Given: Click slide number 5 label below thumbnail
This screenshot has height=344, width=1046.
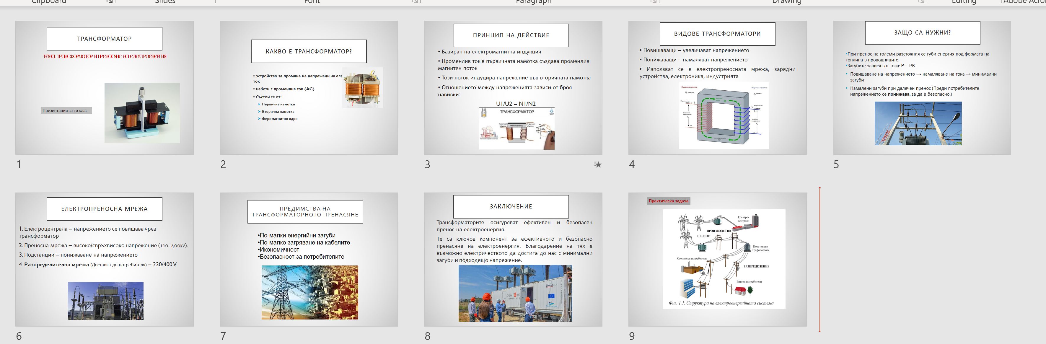Looking at the screenshot, I should coord(836,164).
